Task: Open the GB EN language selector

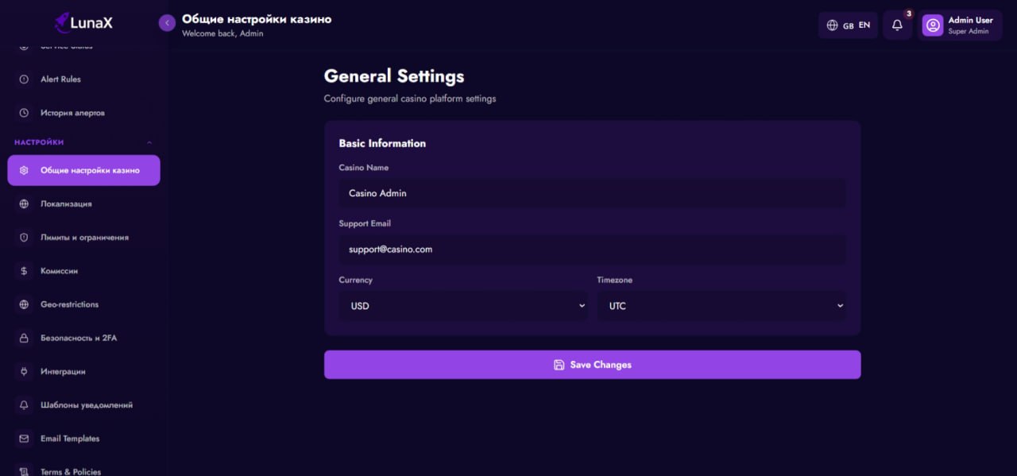Action: (x=848, y=25)
